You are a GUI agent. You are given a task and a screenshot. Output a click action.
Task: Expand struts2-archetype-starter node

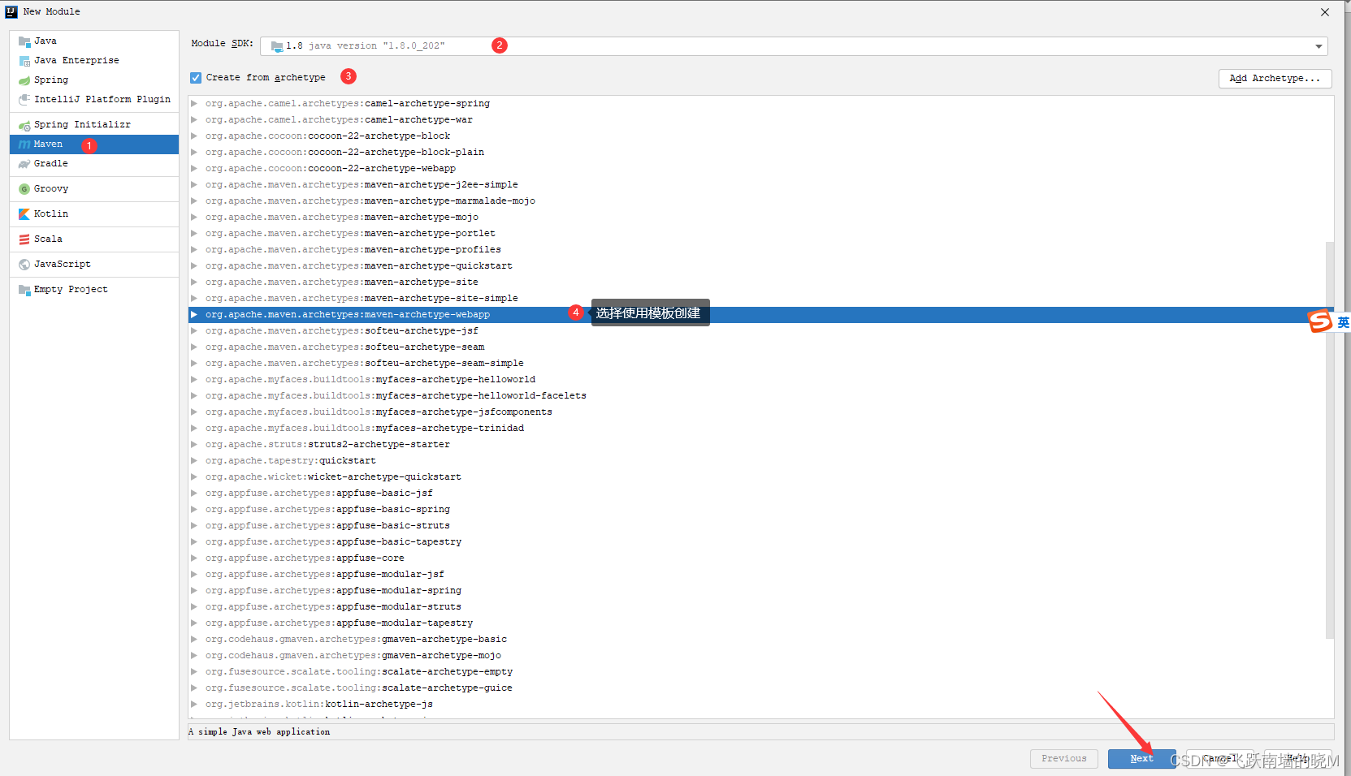pyautogui.click(x=194, y=444)
